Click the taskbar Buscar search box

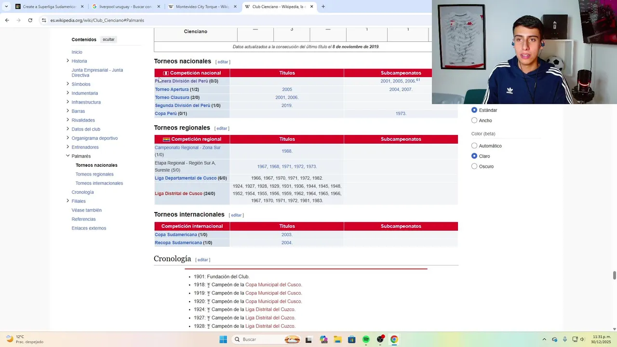pos(267,339)
